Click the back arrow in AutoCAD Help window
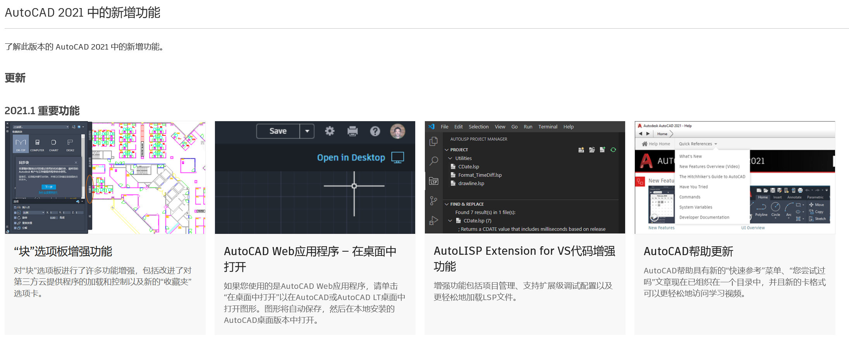849x338 pixels. coord(640,134)
